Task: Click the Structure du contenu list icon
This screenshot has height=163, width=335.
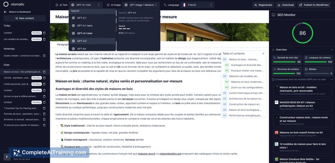Action: click(x=275, y=69)
